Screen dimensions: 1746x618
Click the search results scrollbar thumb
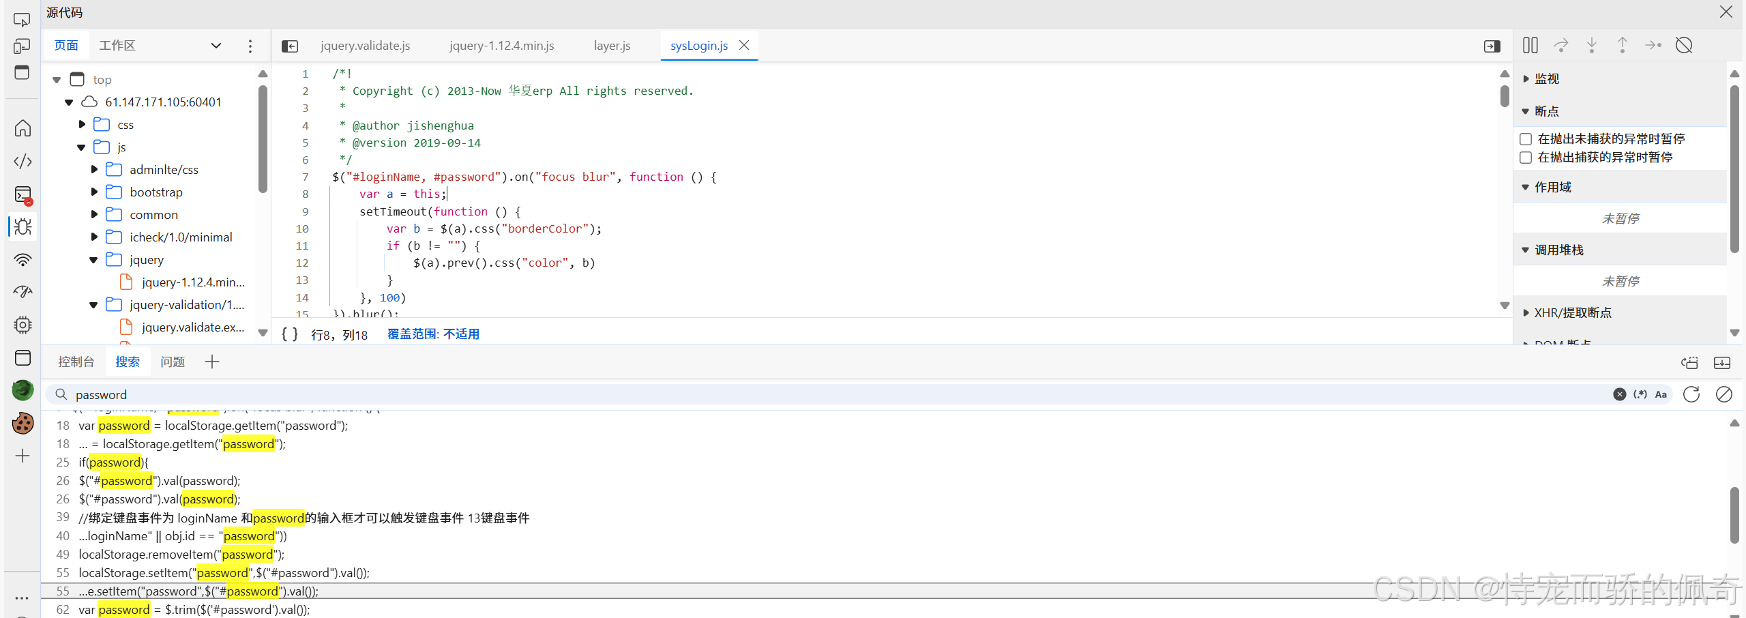point(1734,516)
